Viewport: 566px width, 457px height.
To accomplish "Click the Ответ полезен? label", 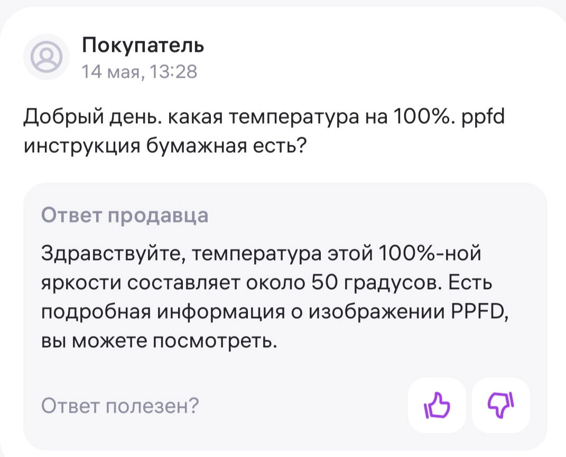I will point(120,405).
